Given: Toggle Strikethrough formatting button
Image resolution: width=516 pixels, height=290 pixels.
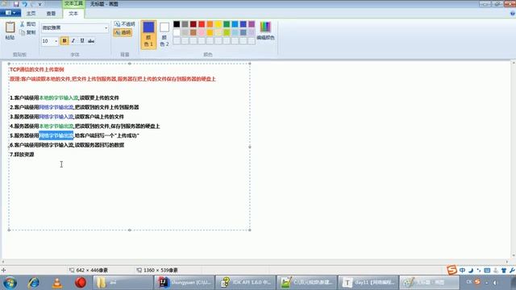Looking at the screenshot, I should point(91,41).
